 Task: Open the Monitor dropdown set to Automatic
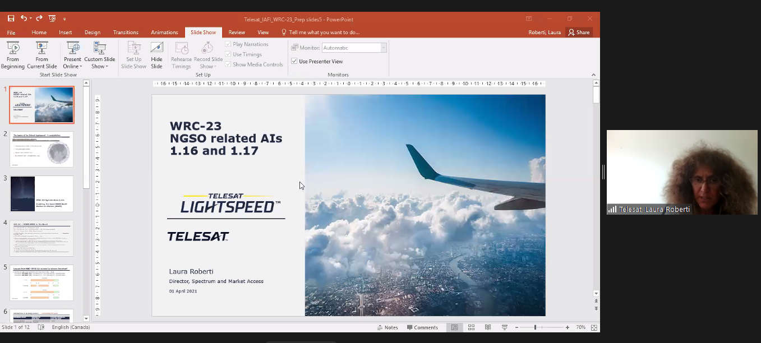[x=353, y=48]
